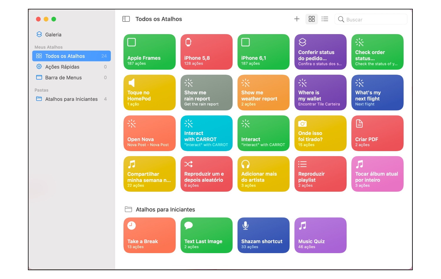
Task: Open the iPhone 6,1 shortcut tile
Action: point(263,52)
